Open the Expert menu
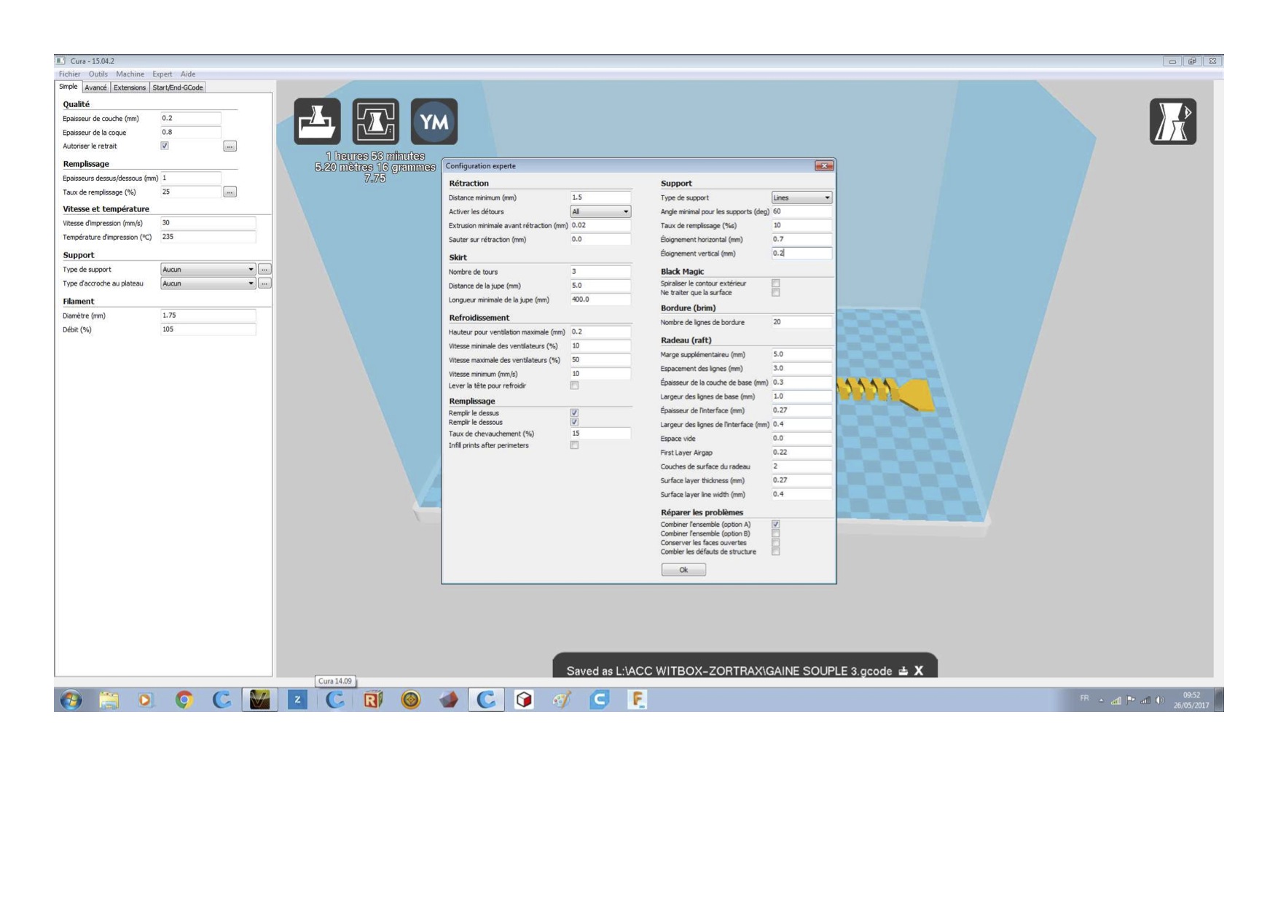Screen dimensions: 1278x903 click(x=162, y=74)
